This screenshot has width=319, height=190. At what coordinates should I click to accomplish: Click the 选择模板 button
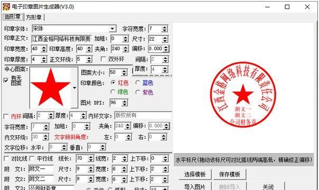(x=195, y=174)
